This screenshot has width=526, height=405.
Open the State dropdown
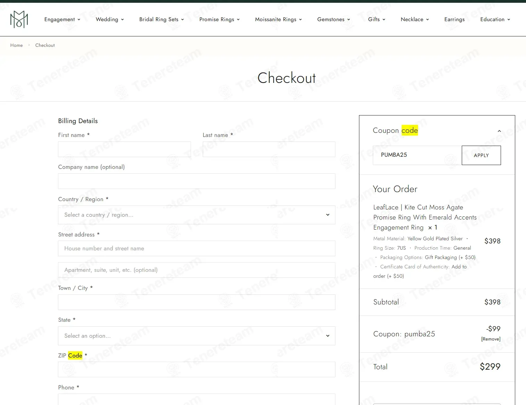tap(197, 336)
